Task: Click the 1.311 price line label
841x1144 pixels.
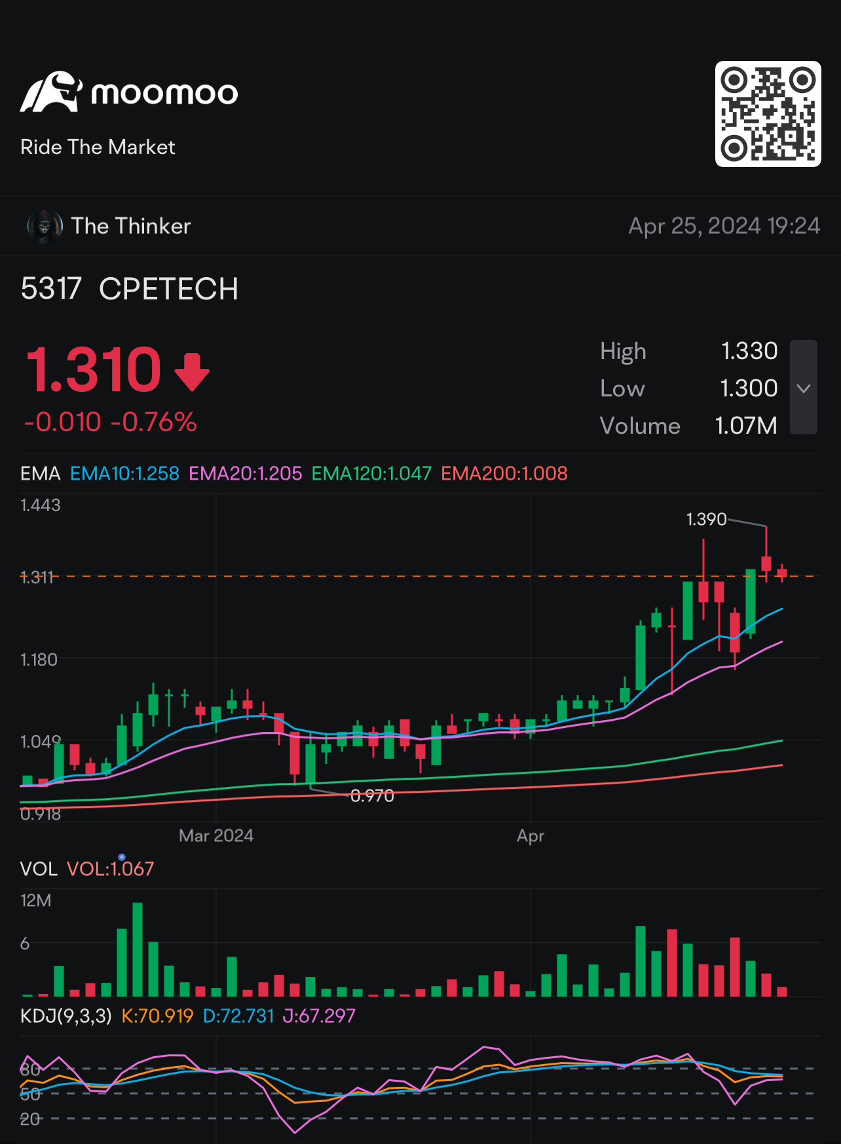Action: (37, 577)
